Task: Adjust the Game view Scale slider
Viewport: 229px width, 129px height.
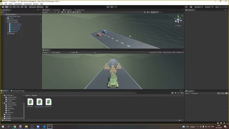Action: click(x=85, y=52)
